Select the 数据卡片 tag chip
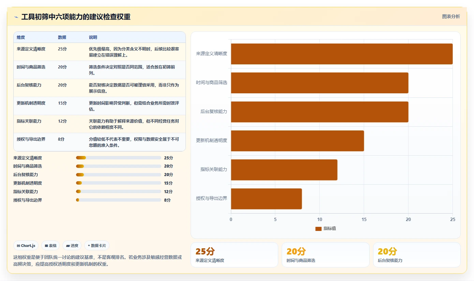The image size is (474, 281). point(97,246)
